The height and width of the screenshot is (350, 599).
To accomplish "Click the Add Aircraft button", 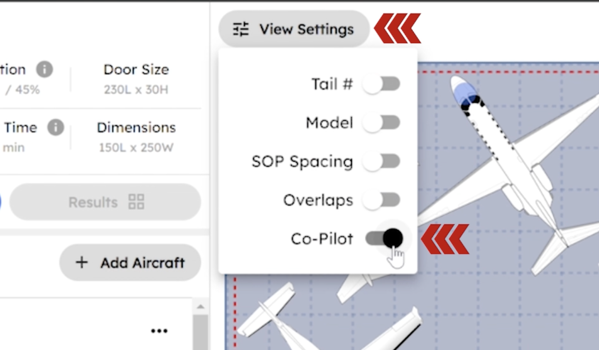I will point(130,262).
